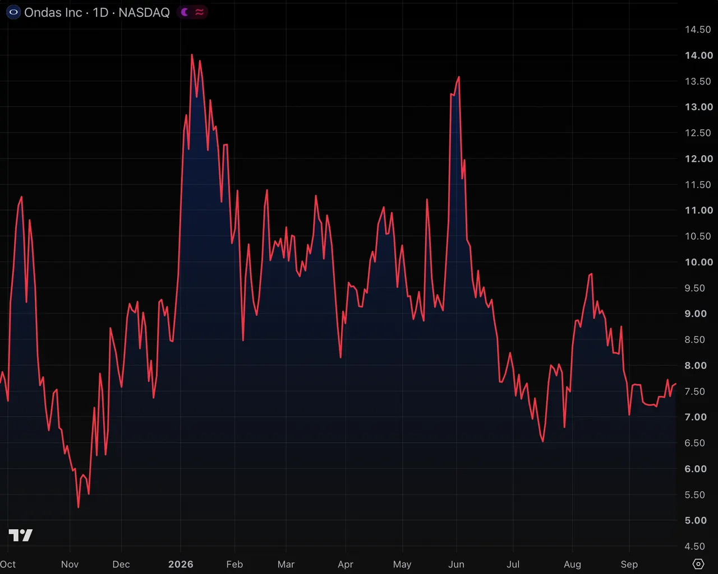Viewport: 718px width, 574px height.
Task: Click the 10.50 price scale value
Action: tap(698, 236)
